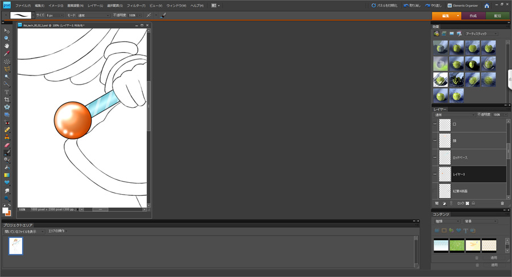Select the Eraser tool
Image resolution: width=512 pixels, height=277 pixels.
7,145
